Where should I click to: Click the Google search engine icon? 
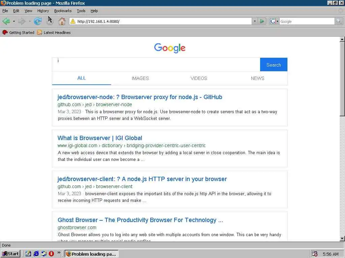pos(272,21)
